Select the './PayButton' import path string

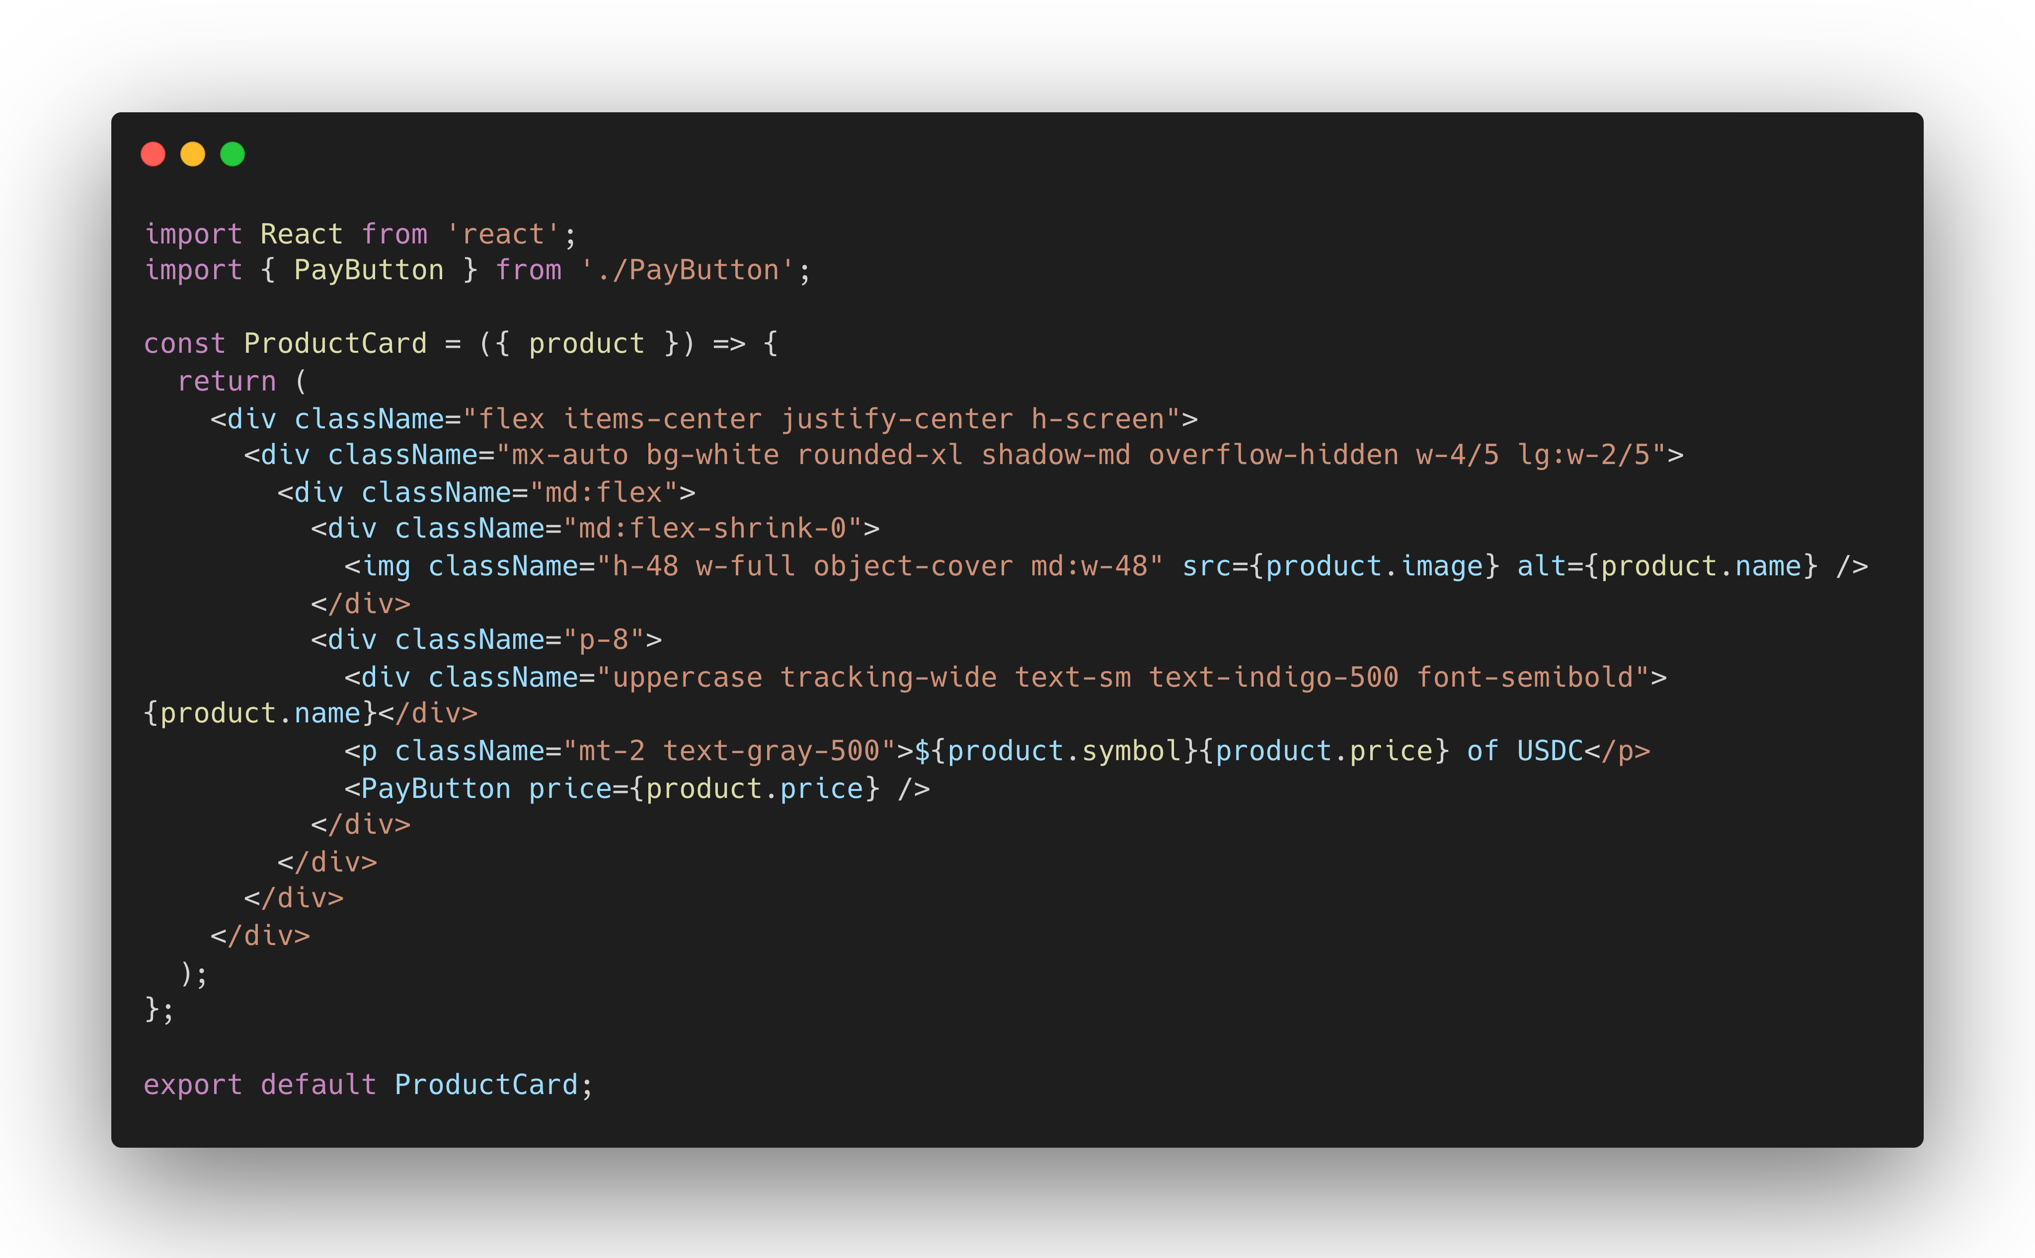coord(687,270)
